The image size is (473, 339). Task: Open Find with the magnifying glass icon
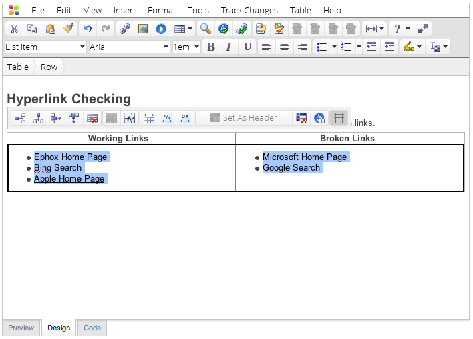205,29
